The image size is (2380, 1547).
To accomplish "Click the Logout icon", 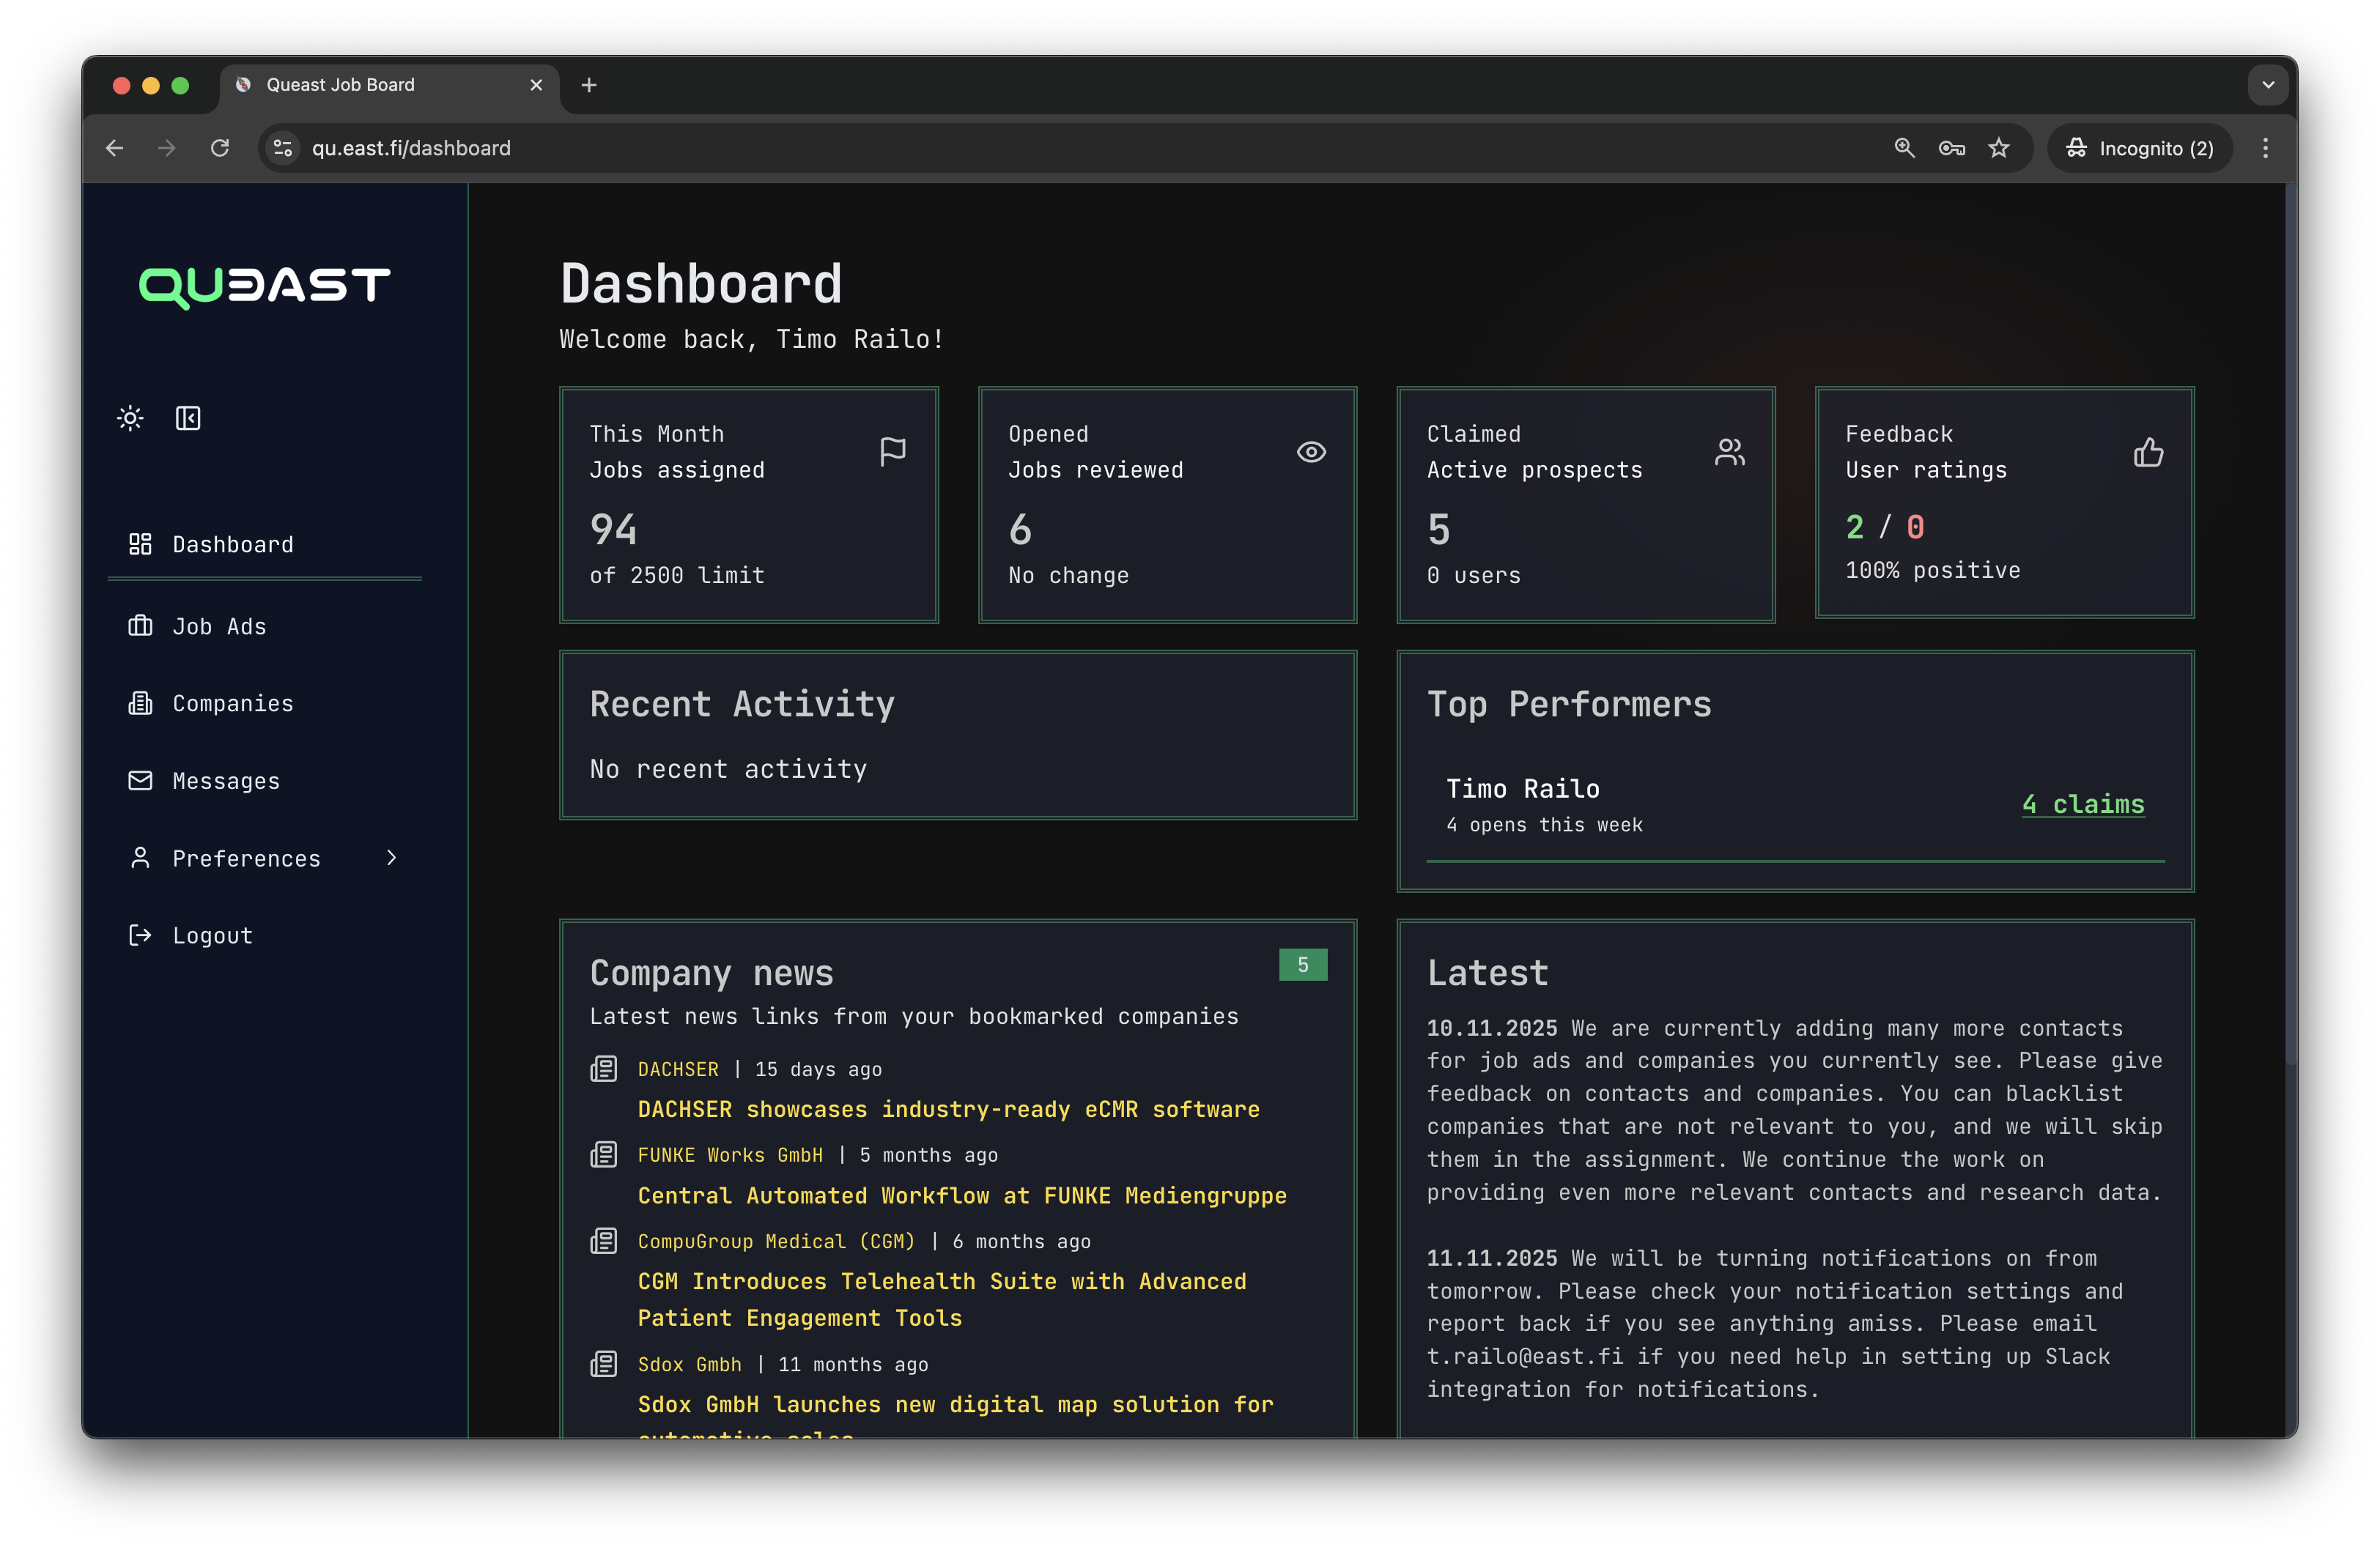I will [140, 935].
